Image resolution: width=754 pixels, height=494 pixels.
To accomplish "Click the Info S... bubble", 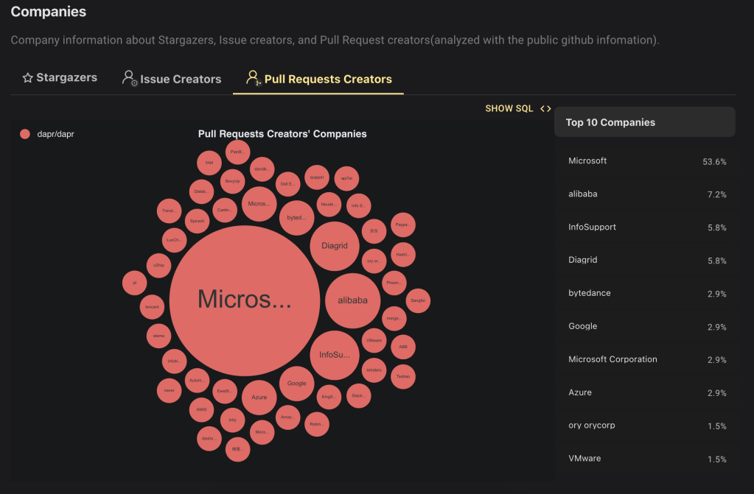I will 359,205.
